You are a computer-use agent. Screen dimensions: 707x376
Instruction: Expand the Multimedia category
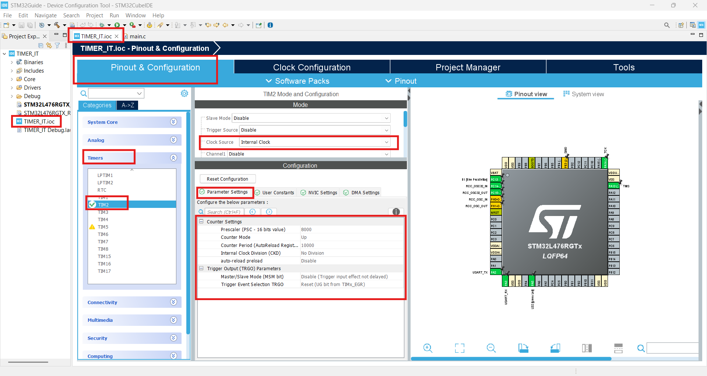pyautogui.click(x=174, y=320)
